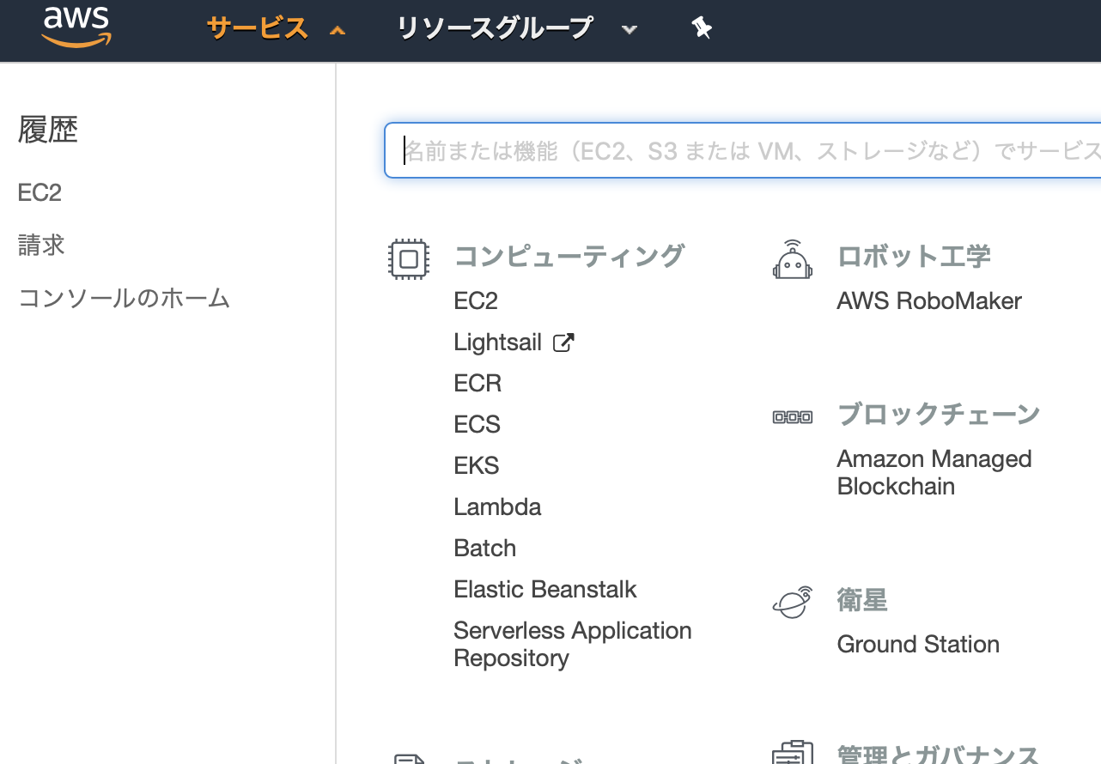This screenshot has width=1101, height=764.
Task: Click the Robotics robot icon
Action: tap(792, 259)
